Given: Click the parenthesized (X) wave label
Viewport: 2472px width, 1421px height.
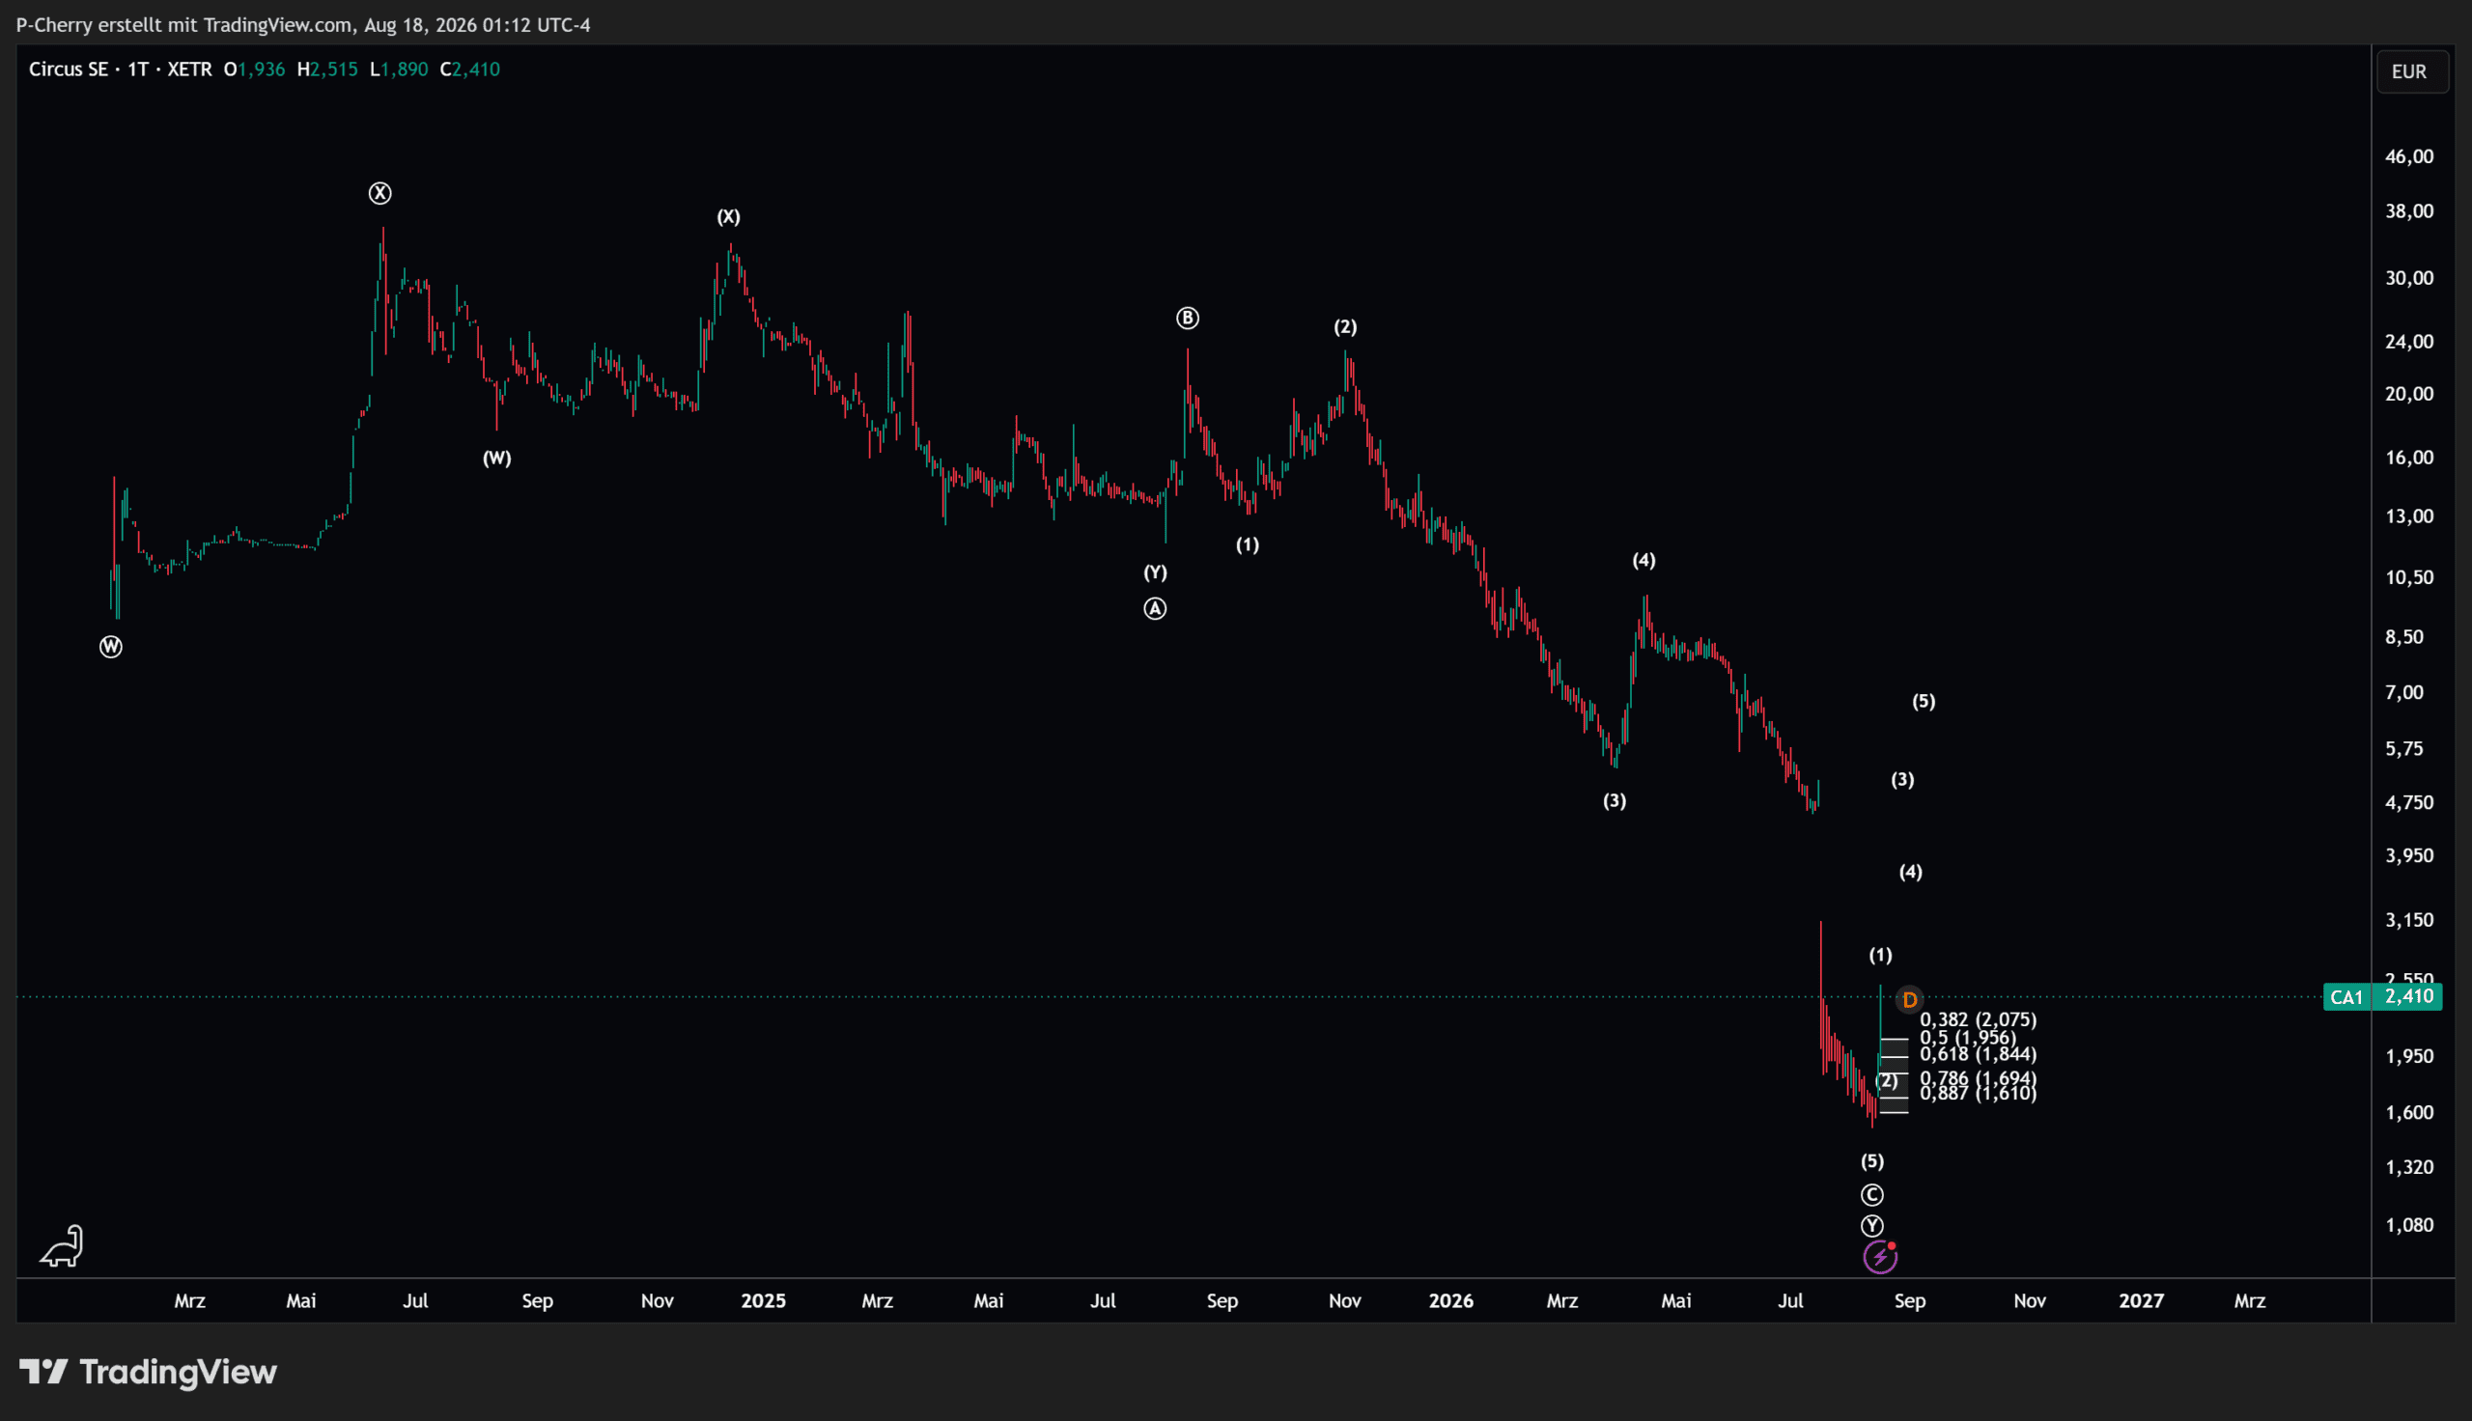Looking at the screenshot, I should [x=728, y=216].
